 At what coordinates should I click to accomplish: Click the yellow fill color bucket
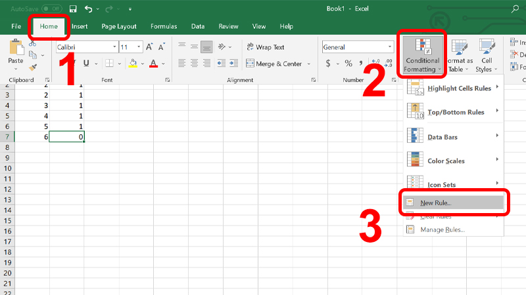click(133, 64)
